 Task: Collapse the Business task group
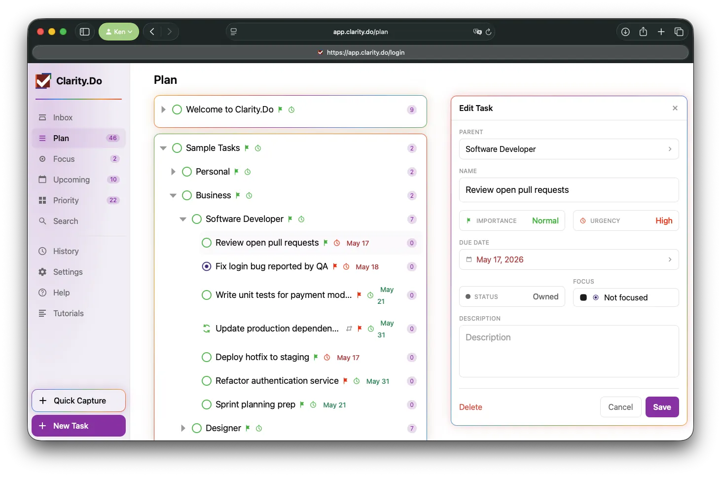tap(173, 195)
